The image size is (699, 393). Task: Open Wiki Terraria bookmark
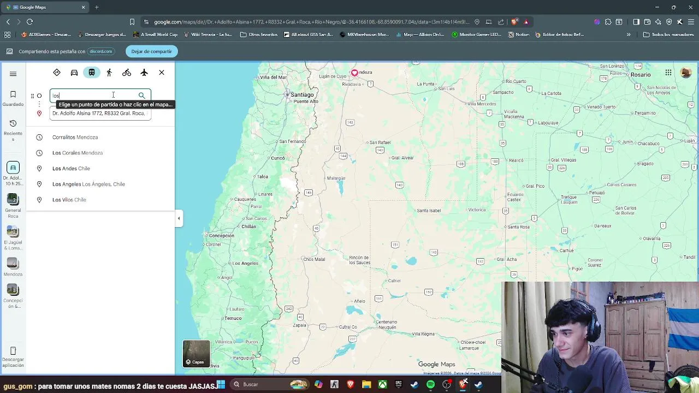click(x=208, y=34)
